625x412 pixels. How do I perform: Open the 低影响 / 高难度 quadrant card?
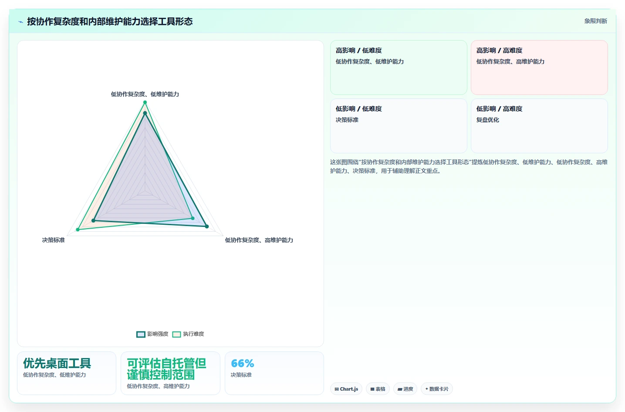(x=539, y=126)
